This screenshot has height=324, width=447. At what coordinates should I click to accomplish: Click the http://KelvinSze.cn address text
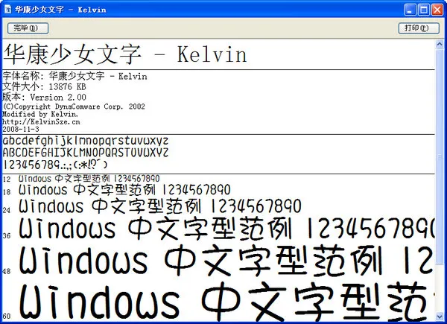click(x=41, y=122)
